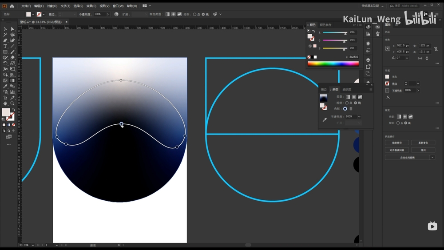Viewport: 444px width, 250px height.
Task: Select the Direct Selection tool
Action: [x=12, y=29]
